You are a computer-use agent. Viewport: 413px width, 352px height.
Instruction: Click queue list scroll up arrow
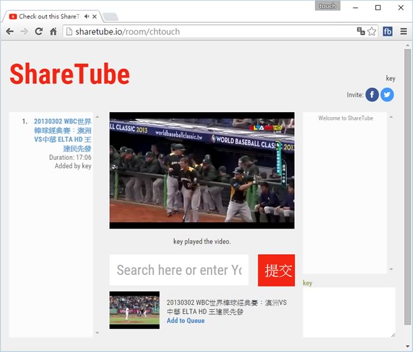coord(97,116)
